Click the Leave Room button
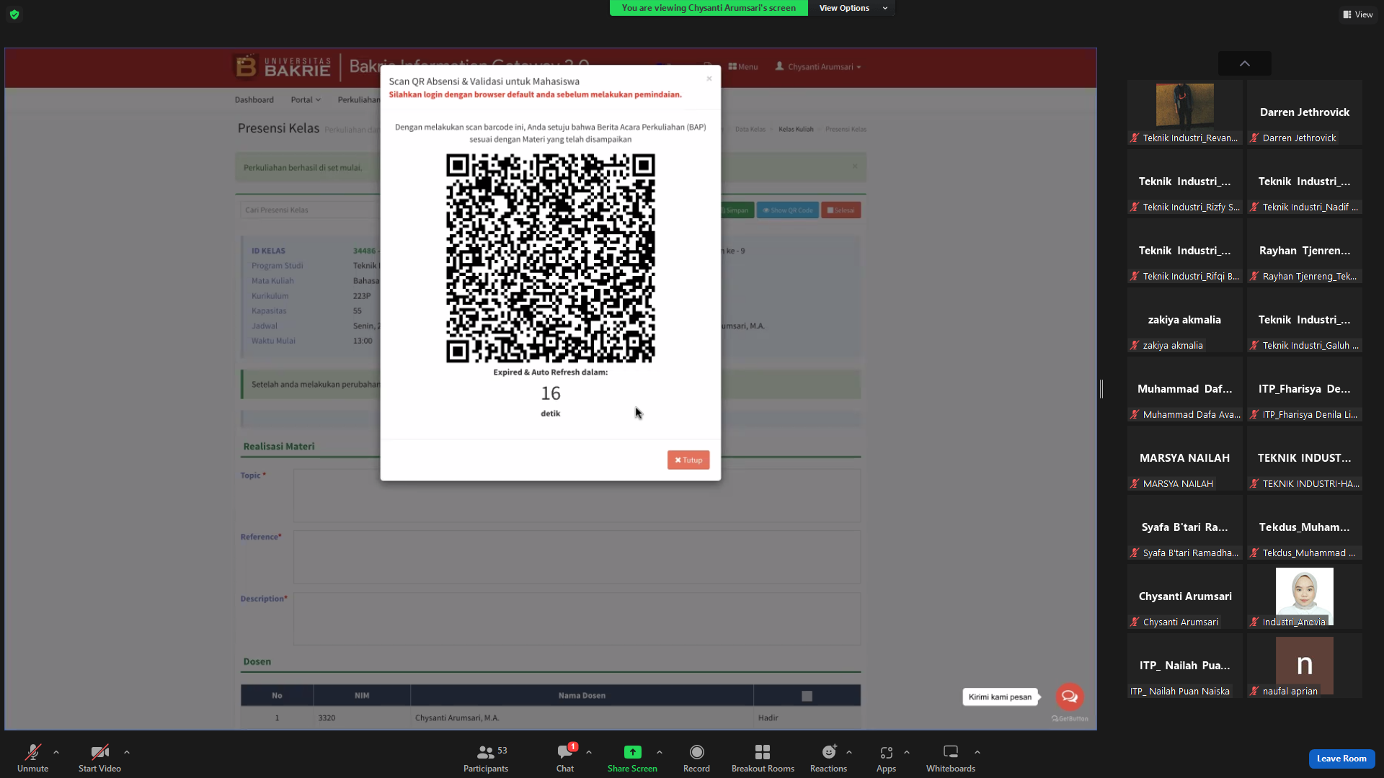This screenshot has height=778, width=1384. 1341,759
